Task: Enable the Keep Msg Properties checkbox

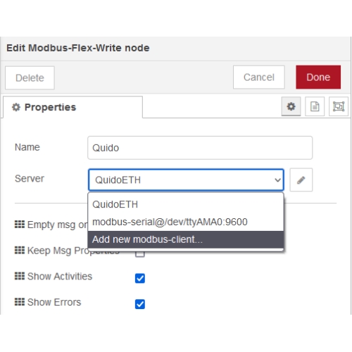Action: (x=140, y=254)
